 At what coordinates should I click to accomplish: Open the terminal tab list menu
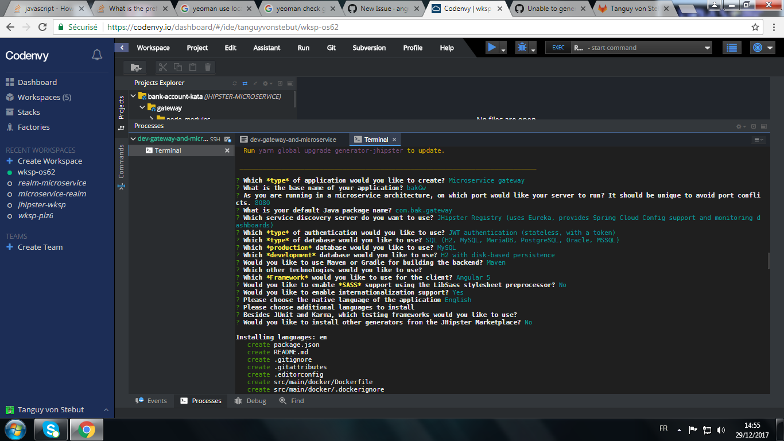[x=759, y=140]
